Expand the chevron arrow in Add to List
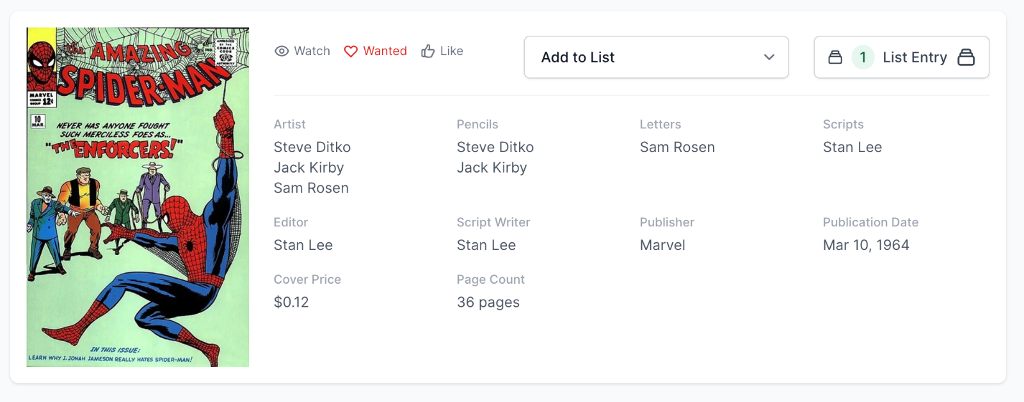 [x=769, y=58]
